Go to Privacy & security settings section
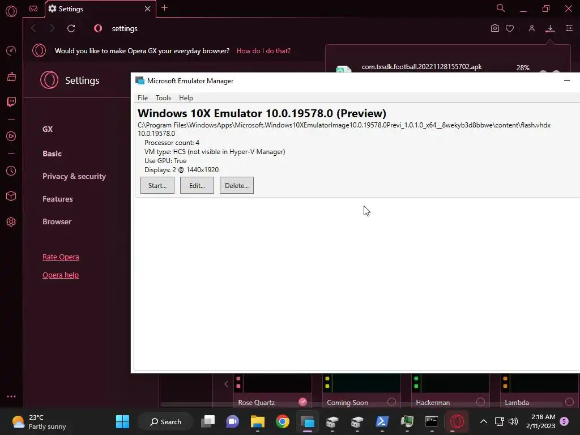 click(x=74, y=177)
